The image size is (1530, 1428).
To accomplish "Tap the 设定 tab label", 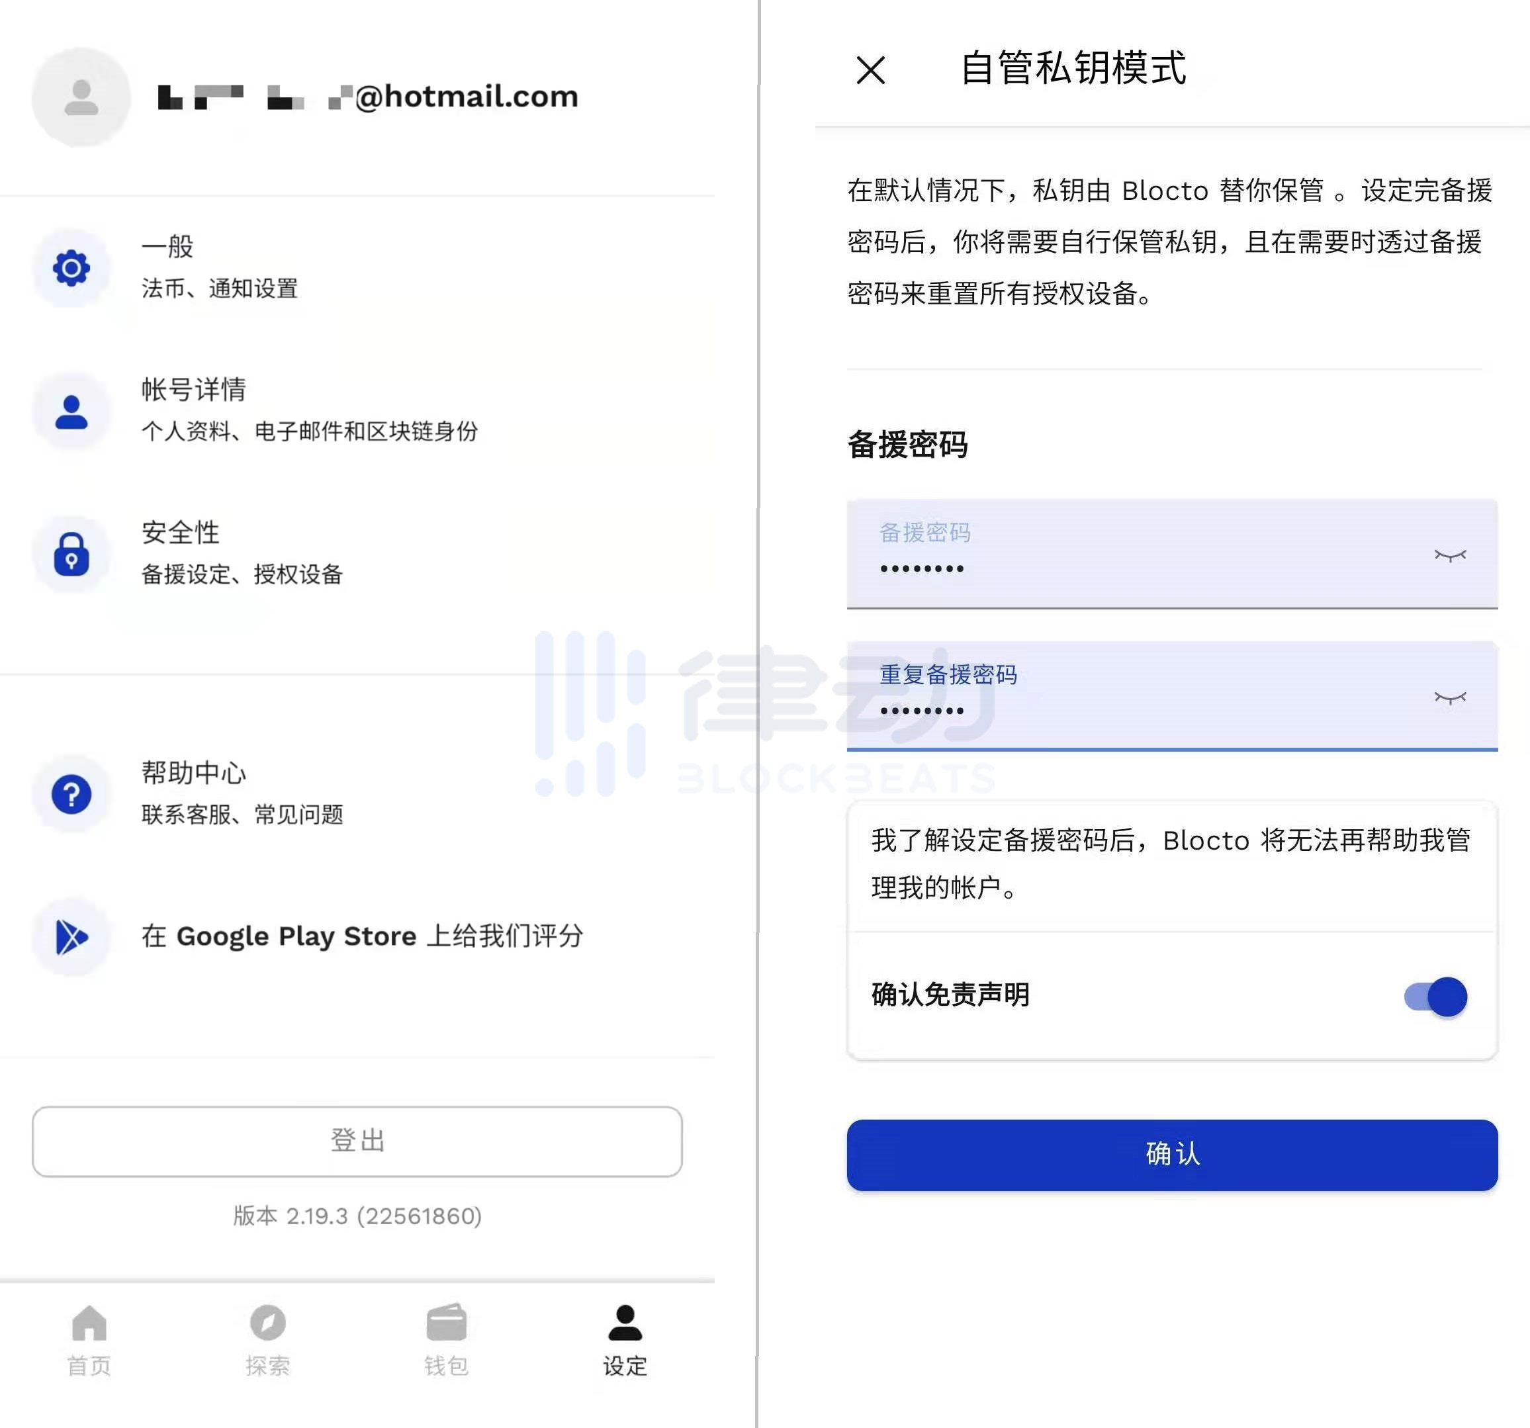I will coord(625,1366).
